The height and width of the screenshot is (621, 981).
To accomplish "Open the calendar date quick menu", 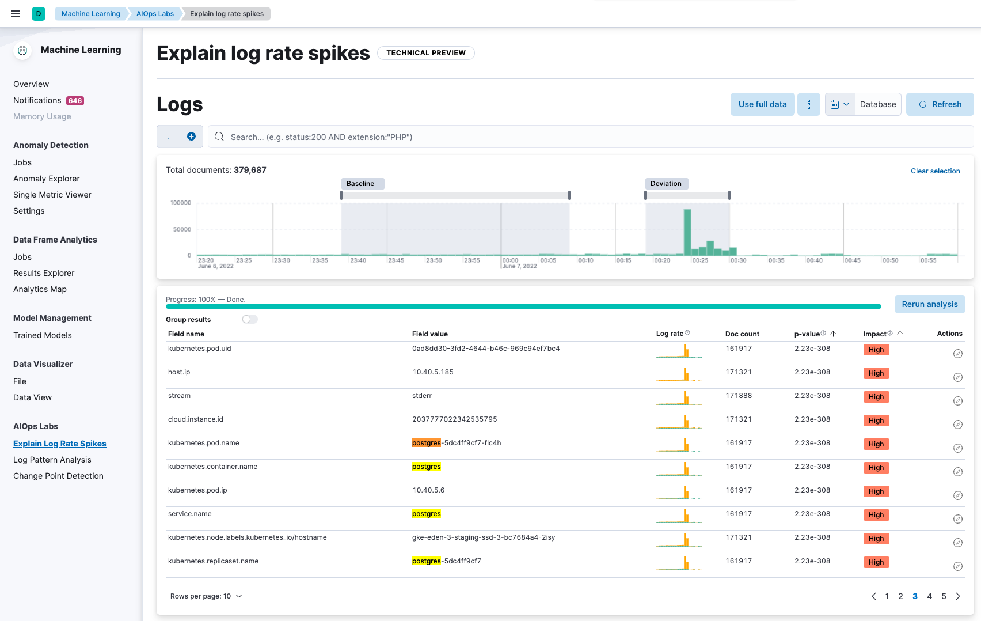I will pos(840,104).
